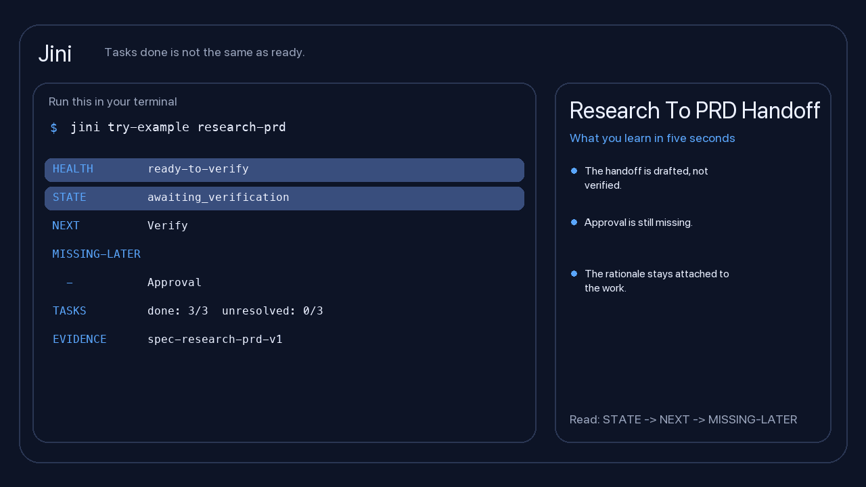
Task: Select the highlighted HEALTH row label
Action: click(73, 169)
